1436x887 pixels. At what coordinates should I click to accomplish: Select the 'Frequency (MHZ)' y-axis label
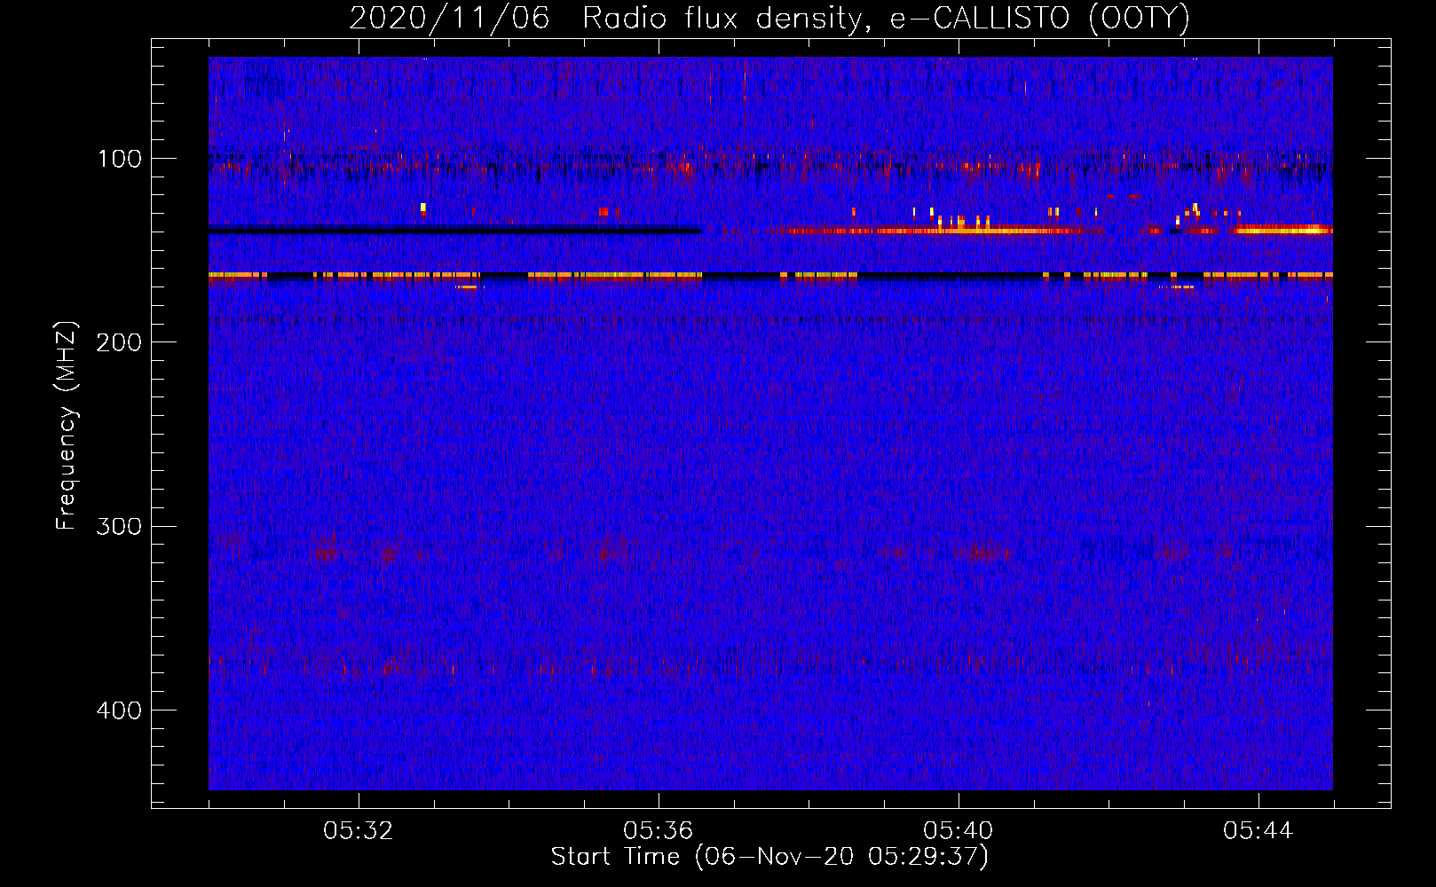tap(67, 426)
